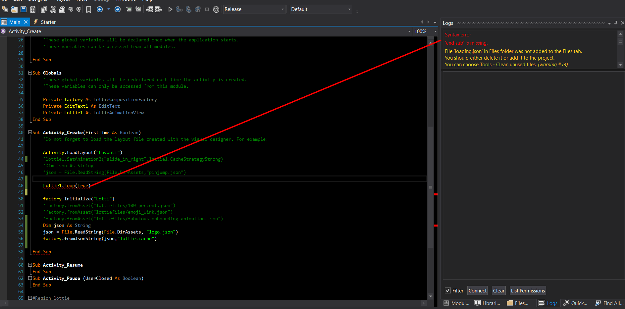Collapse the Sub Globals code block

(x=30, y=73)
